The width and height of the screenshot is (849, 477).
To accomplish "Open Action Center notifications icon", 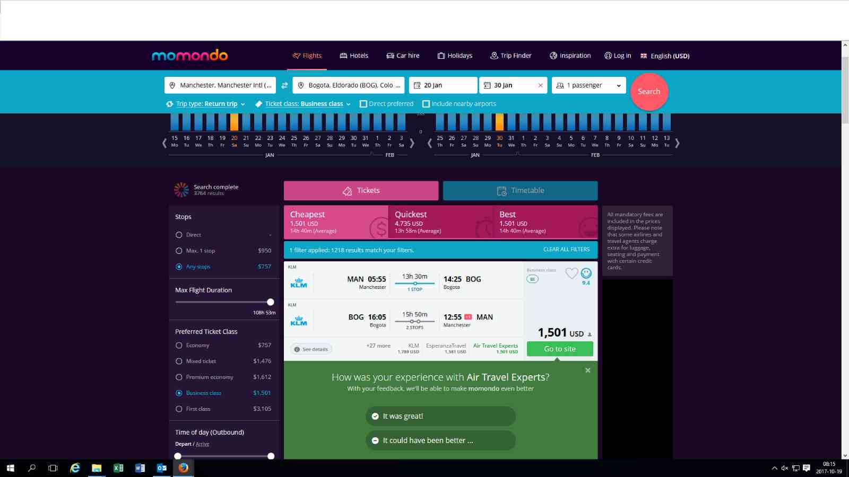I will (807, 468).
